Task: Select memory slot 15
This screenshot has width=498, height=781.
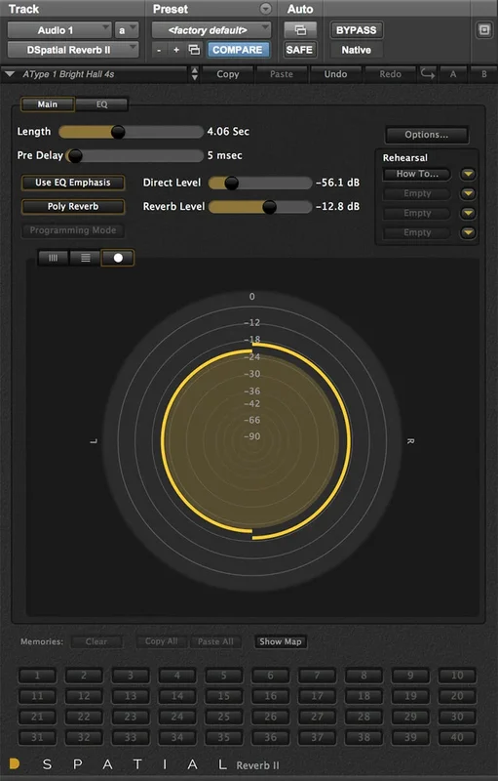Action: point(223,696)
